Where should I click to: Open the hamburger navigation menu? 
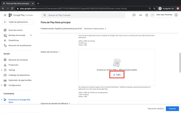click(5, 15)
